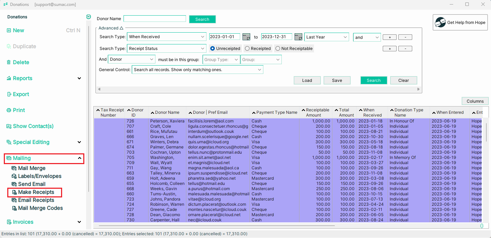Click the search panel horizontal scrollbar
Viewport: 491px width, 238px height.
[259, 89]
